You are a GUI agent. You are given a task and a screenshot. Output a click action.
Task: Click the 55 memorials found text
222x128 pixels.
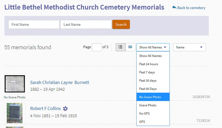(28, 47)
